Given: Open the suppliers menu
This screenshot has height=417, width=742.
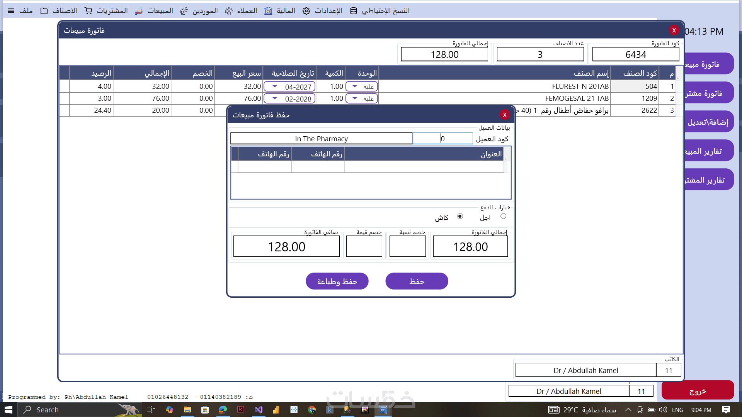Looking at the screenshot, I should click(205, 11).
